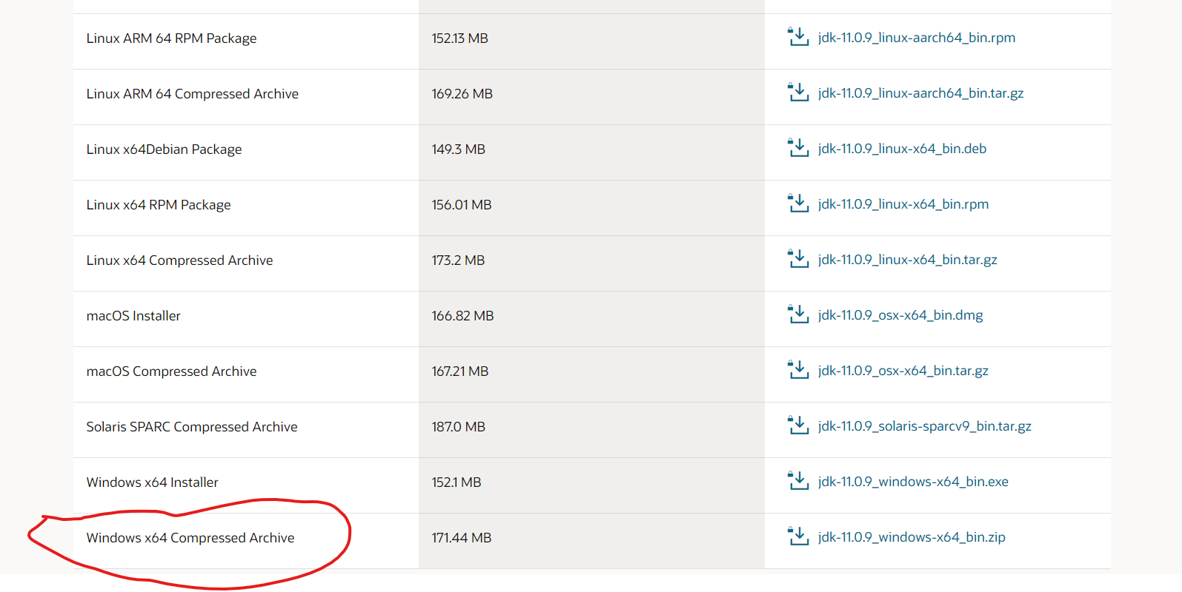The image size is (1182, 592).
Task: Download the jdk-11.0.9_windows-x64_bin.exe link
Action: (x=913, y=482)
